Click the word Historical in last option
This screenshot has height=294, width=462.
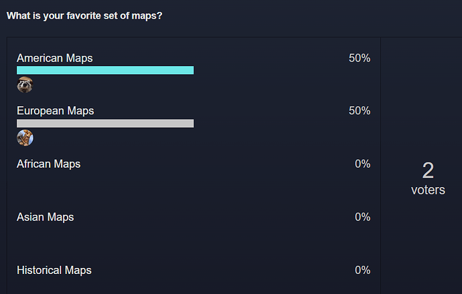pyautogui.click(x=40, y=270)
